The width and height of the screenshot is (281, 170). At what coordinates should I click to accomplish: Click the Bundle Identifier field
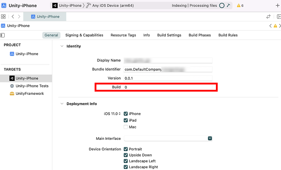pyautogui.click(x=168, y=69)
